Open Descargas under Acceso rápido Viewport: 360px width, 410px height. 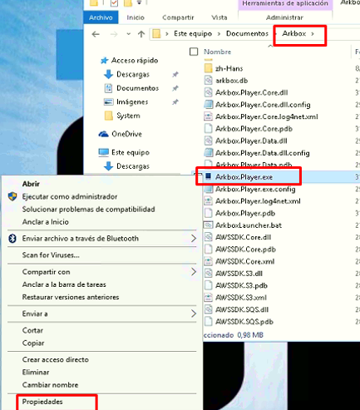[133, 74]
